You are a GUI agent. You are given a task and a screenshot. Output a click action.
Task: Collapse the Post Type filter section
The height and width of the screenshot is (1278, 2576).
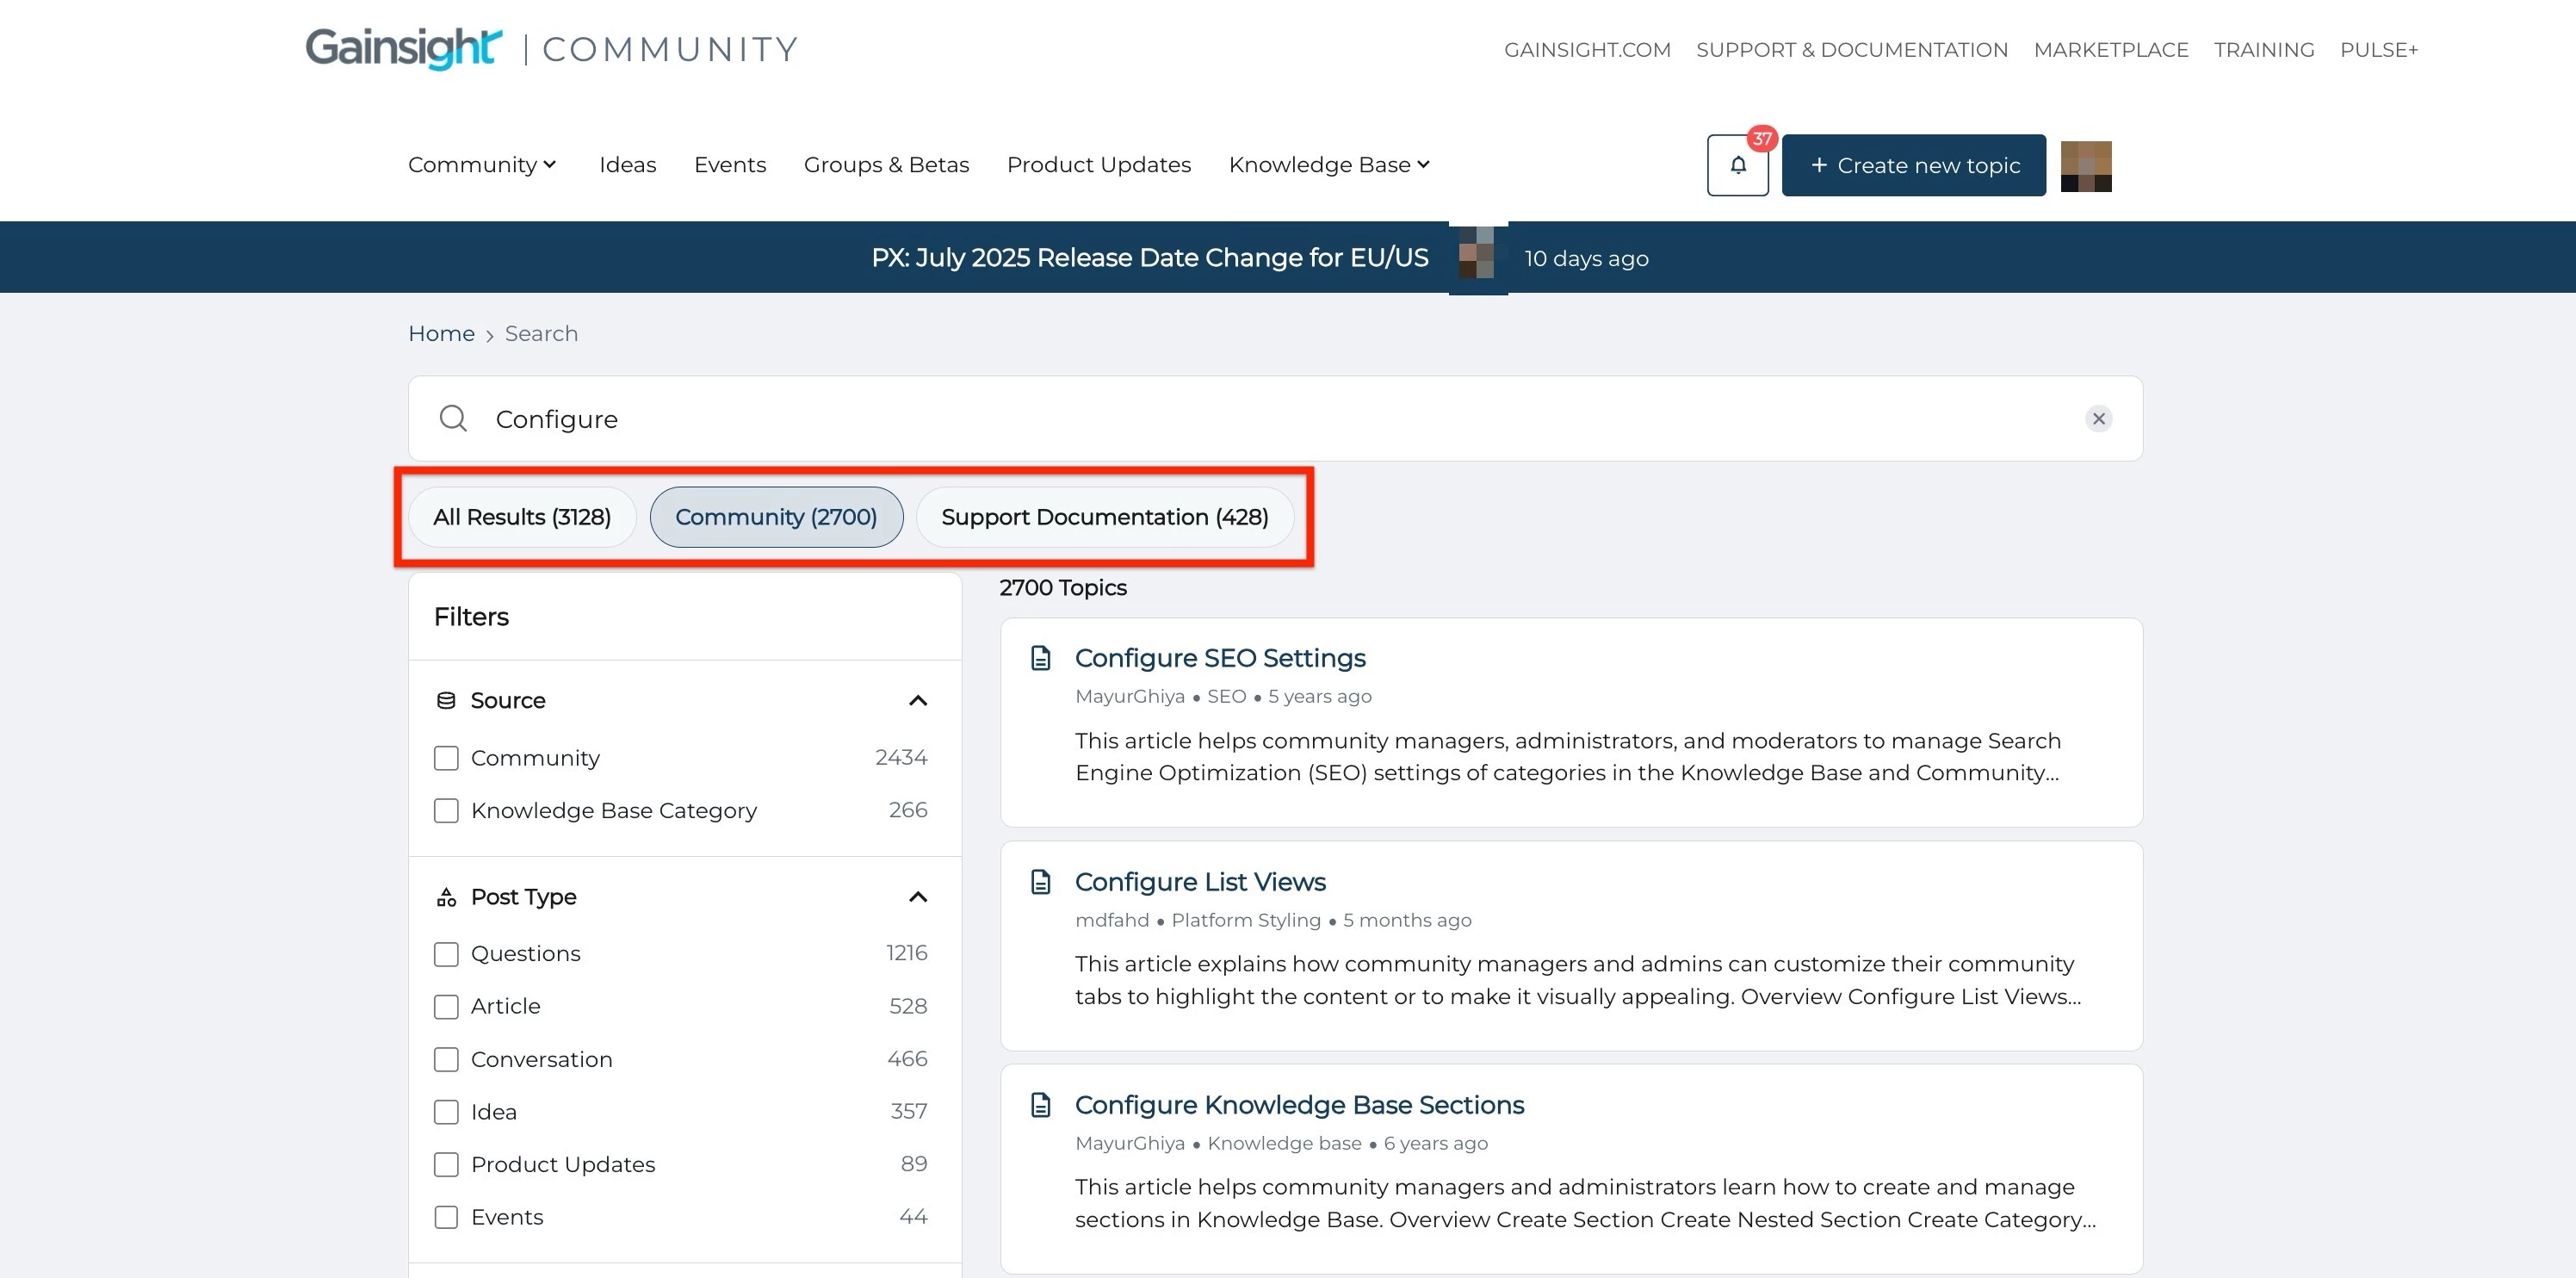917,897
